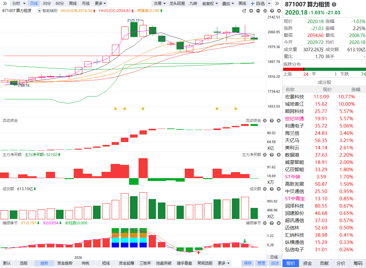
Task: Open the top 更多 periods dropdown
Action: [x=100, y=3]
